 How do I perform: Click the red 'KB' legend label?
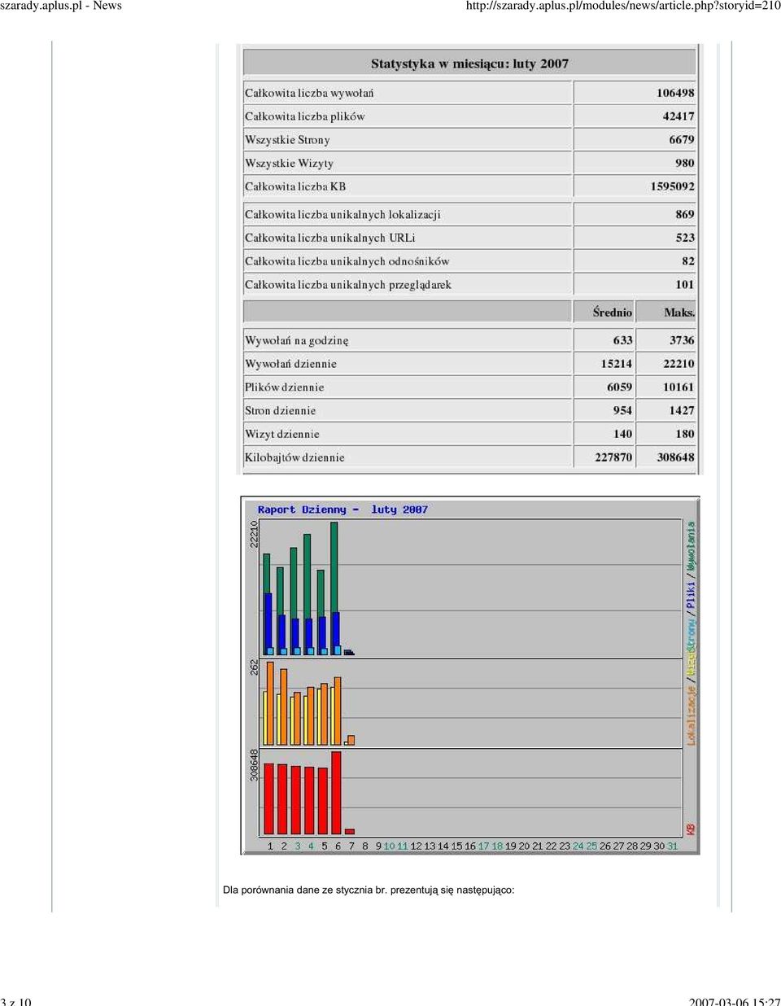coord(691,829)
